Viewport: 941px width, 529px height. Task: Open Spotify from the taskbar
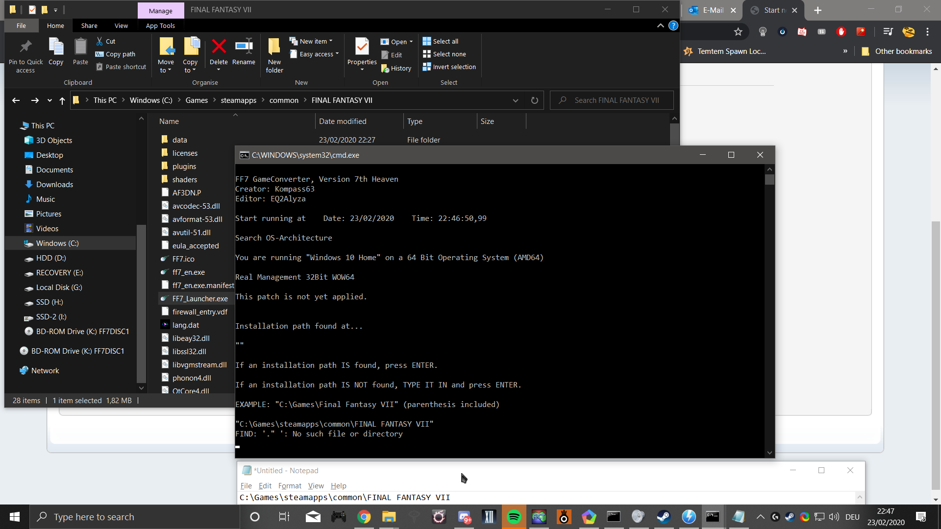(x=514, y=517)
